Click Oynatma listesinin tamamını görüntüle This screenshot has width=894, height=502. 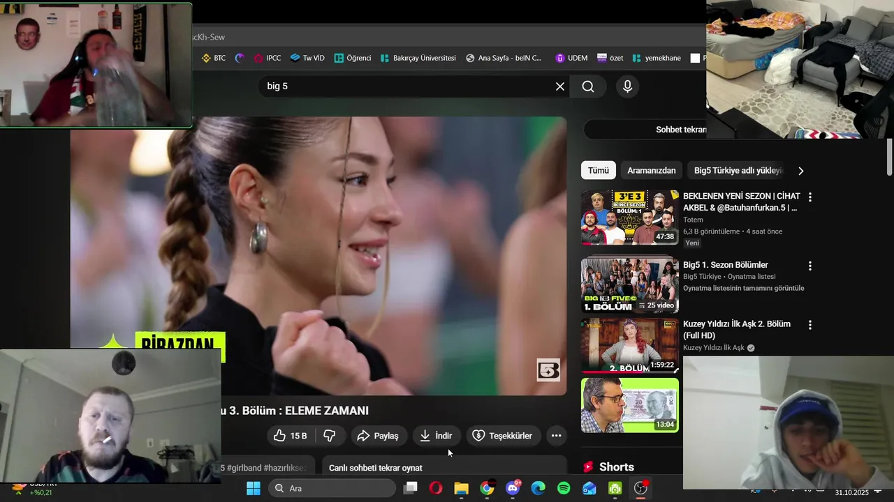coord(744,288)
